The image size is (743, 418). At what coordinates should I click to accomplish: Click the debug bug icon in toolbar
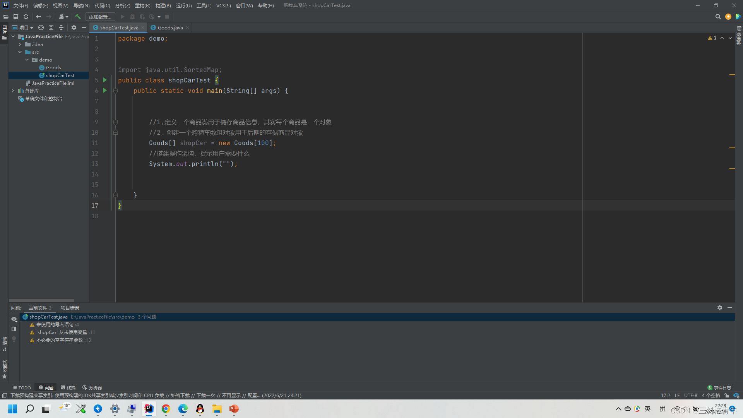(x=132, y=17)
